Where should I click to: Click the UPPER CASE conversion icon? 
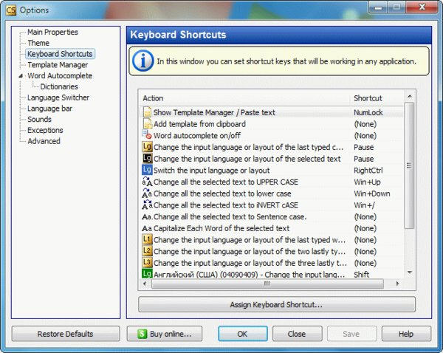click(147, 182)
